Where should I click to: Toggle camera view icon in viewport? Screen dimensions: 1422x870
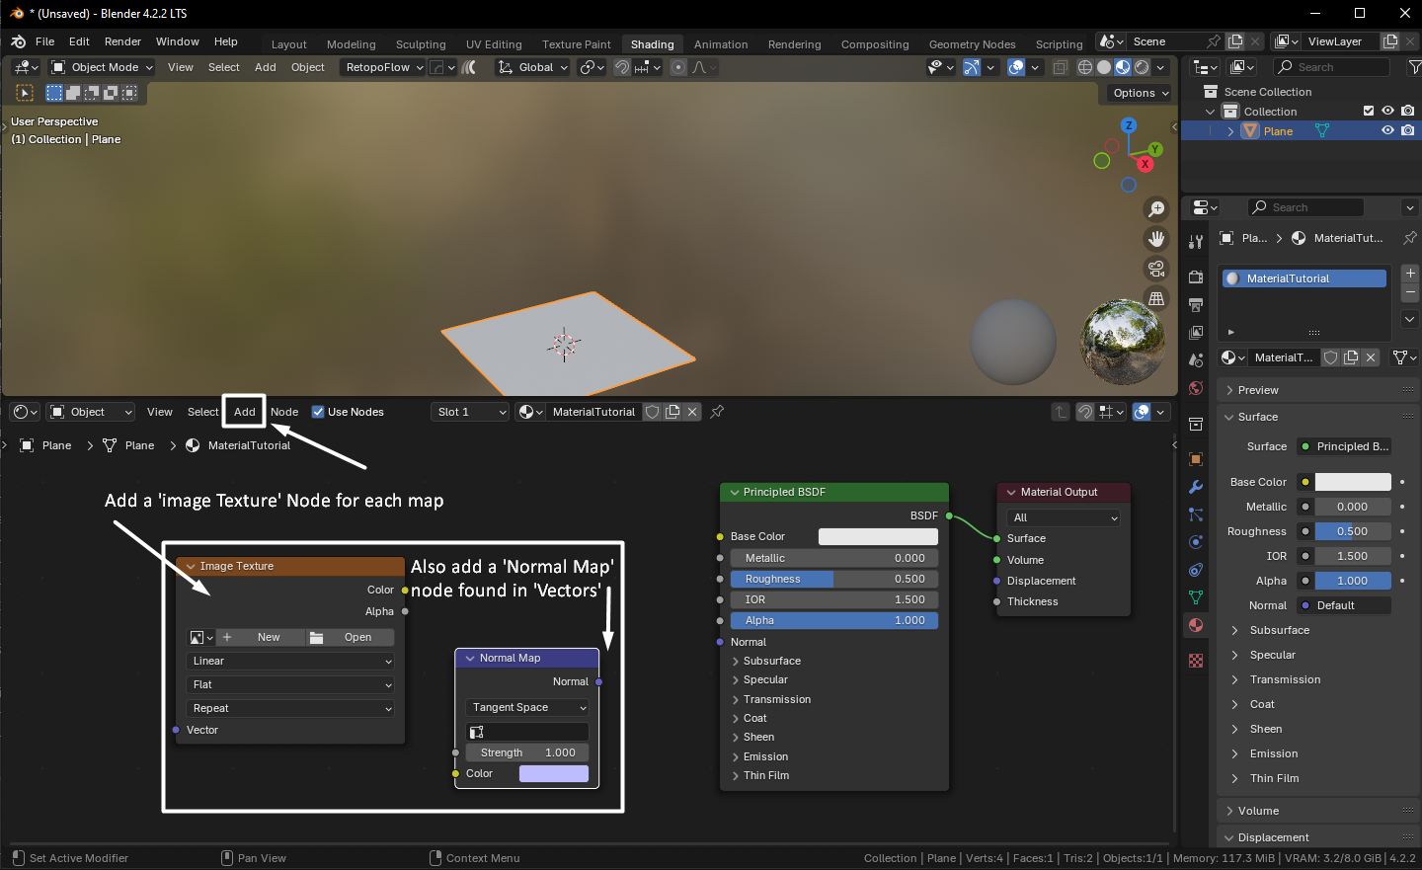[1155, 269]
